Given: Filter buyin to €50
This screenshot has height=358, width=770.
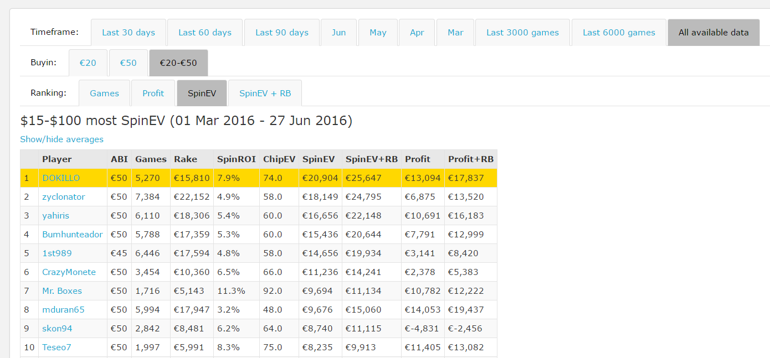Looking at the screenshot, I should click(x=129, y=63).
